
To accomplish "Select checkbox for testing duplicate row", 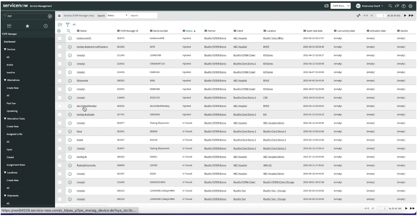I will pos(60,115).
